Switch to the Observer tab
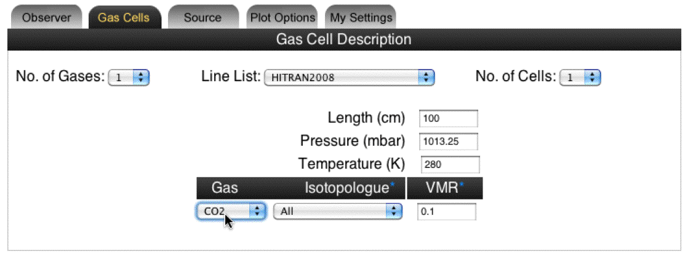This screenshot has height=261, width=685. (x=46, y=17)
